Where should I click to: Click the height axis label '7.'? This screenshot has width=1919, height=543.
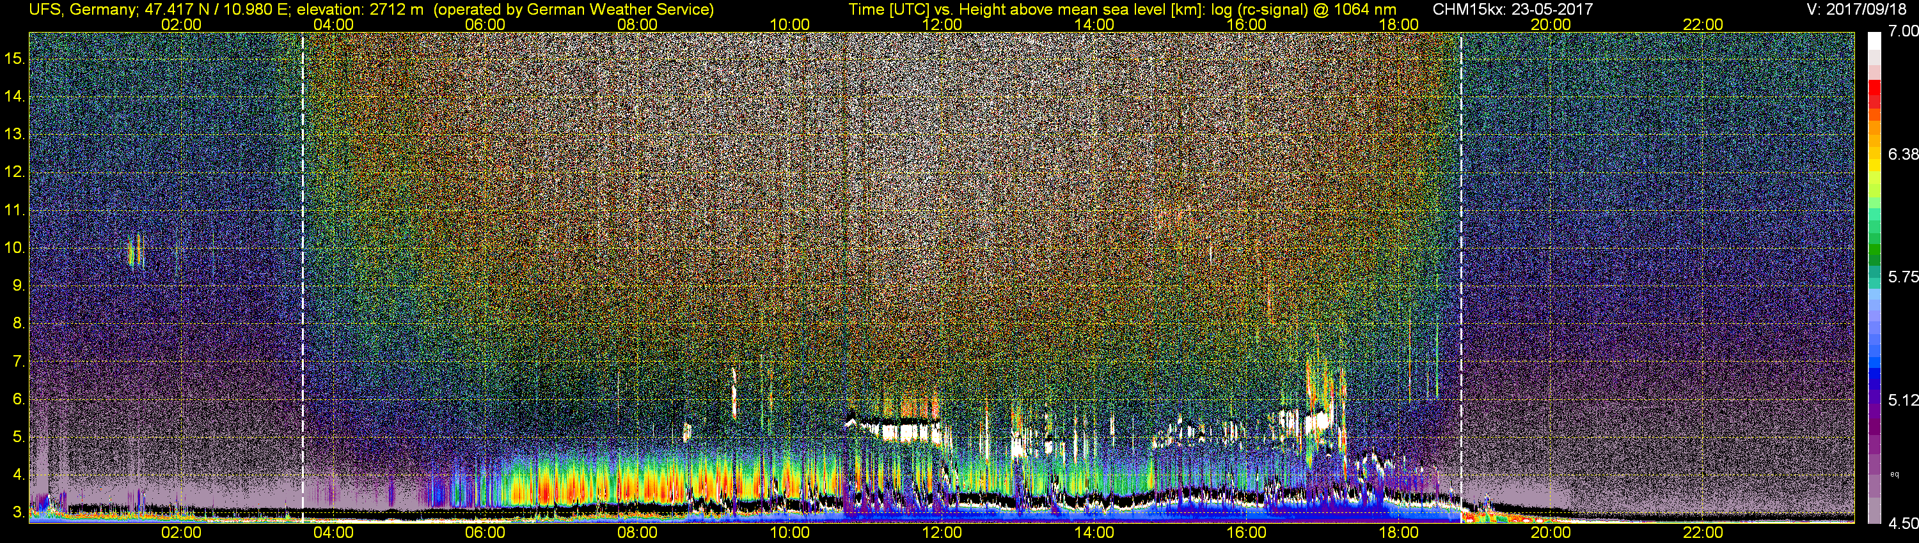(19, 362)
